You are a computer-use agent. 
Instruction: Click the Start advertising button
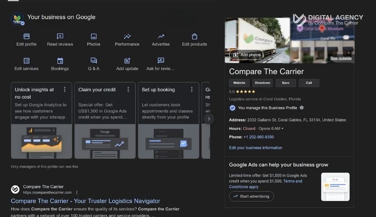pyautogui.click(x=251, y=196)
